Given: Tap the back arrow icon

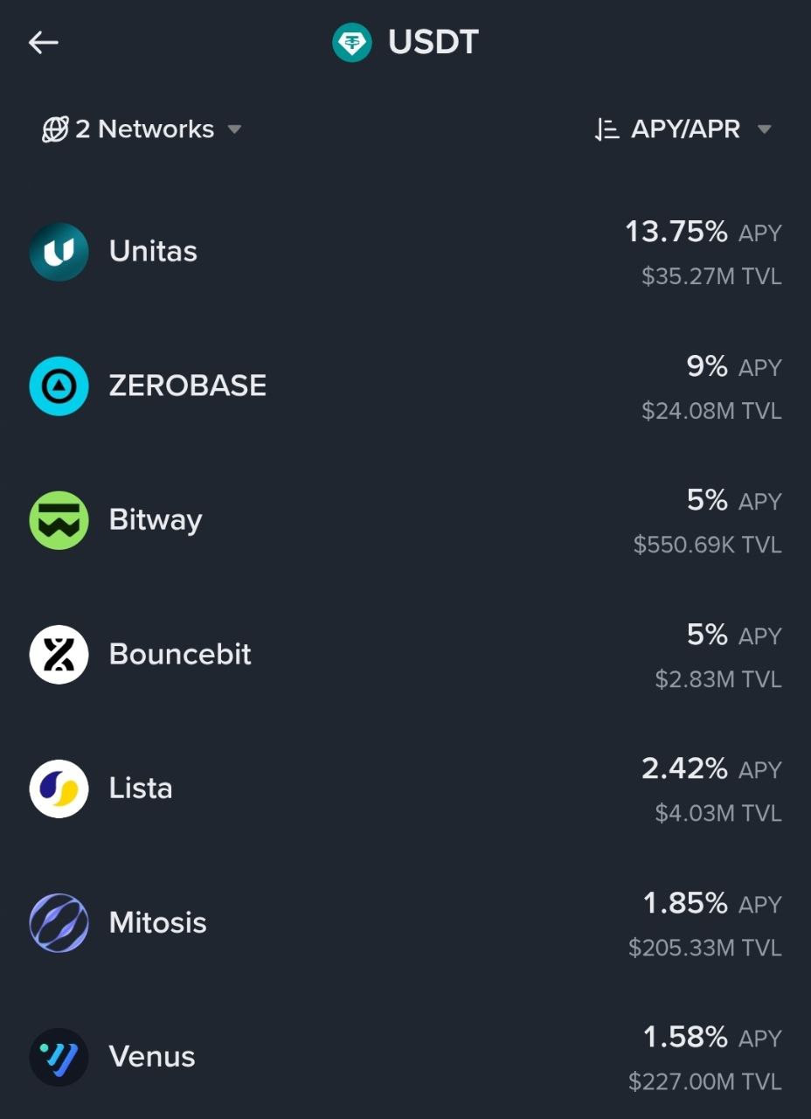Looking at the screenshot, I should coord(43,42).
